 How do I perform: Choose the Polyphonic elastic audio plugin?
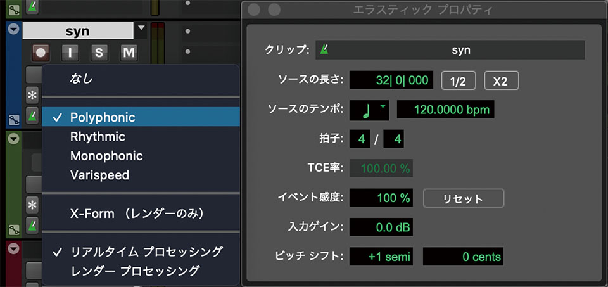[x=141, y=117]
